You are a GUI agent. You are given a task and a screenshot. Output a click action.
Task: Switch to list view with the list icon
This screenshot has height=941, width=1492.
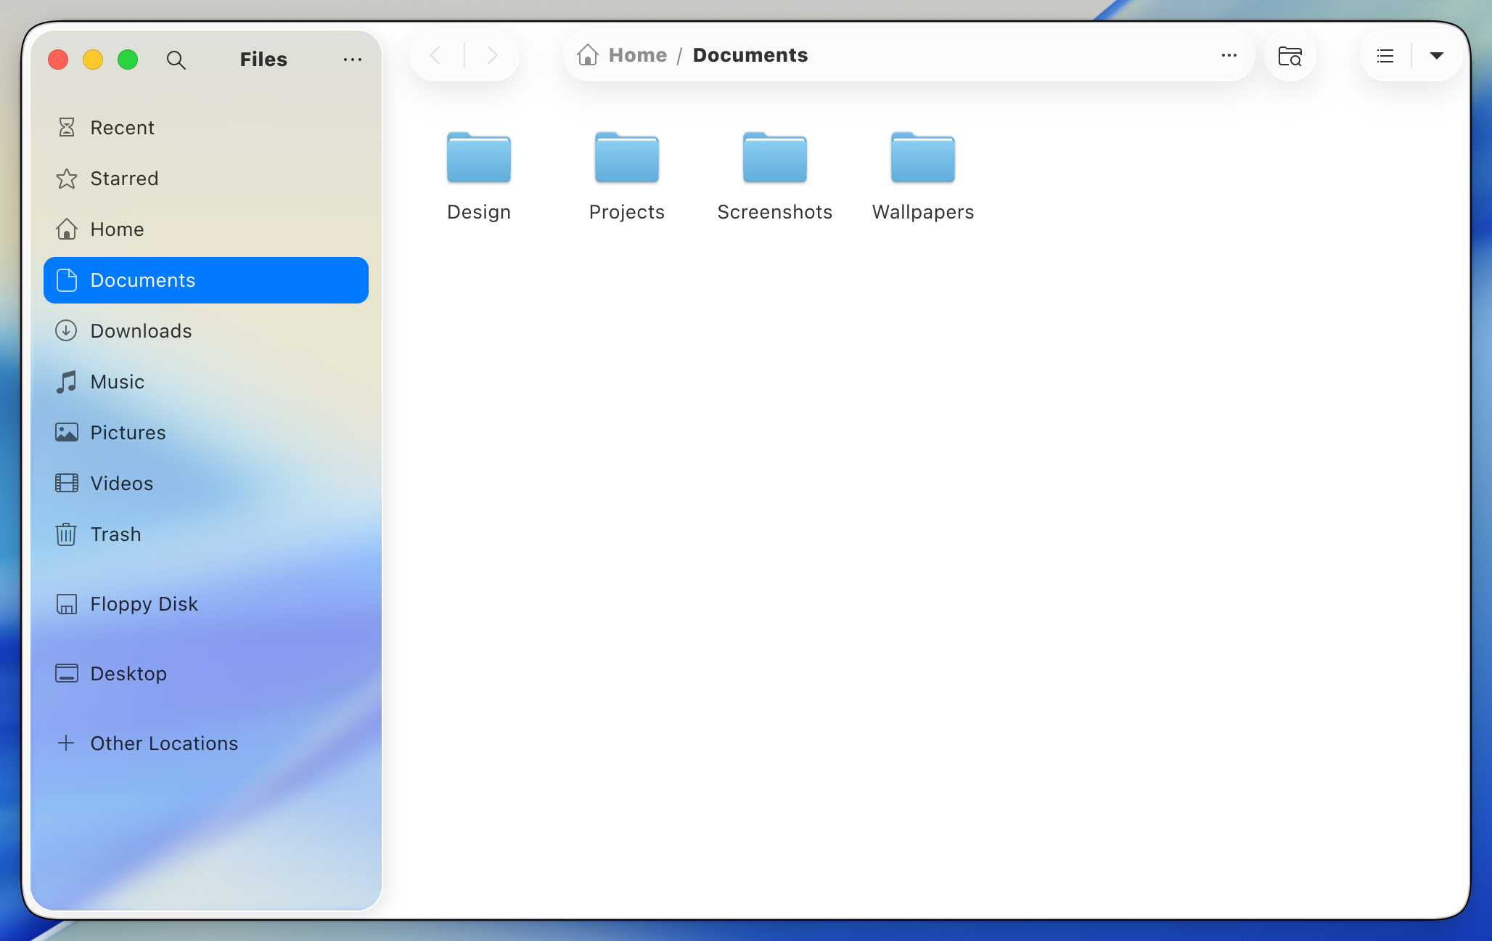(x=1385, y=55)
